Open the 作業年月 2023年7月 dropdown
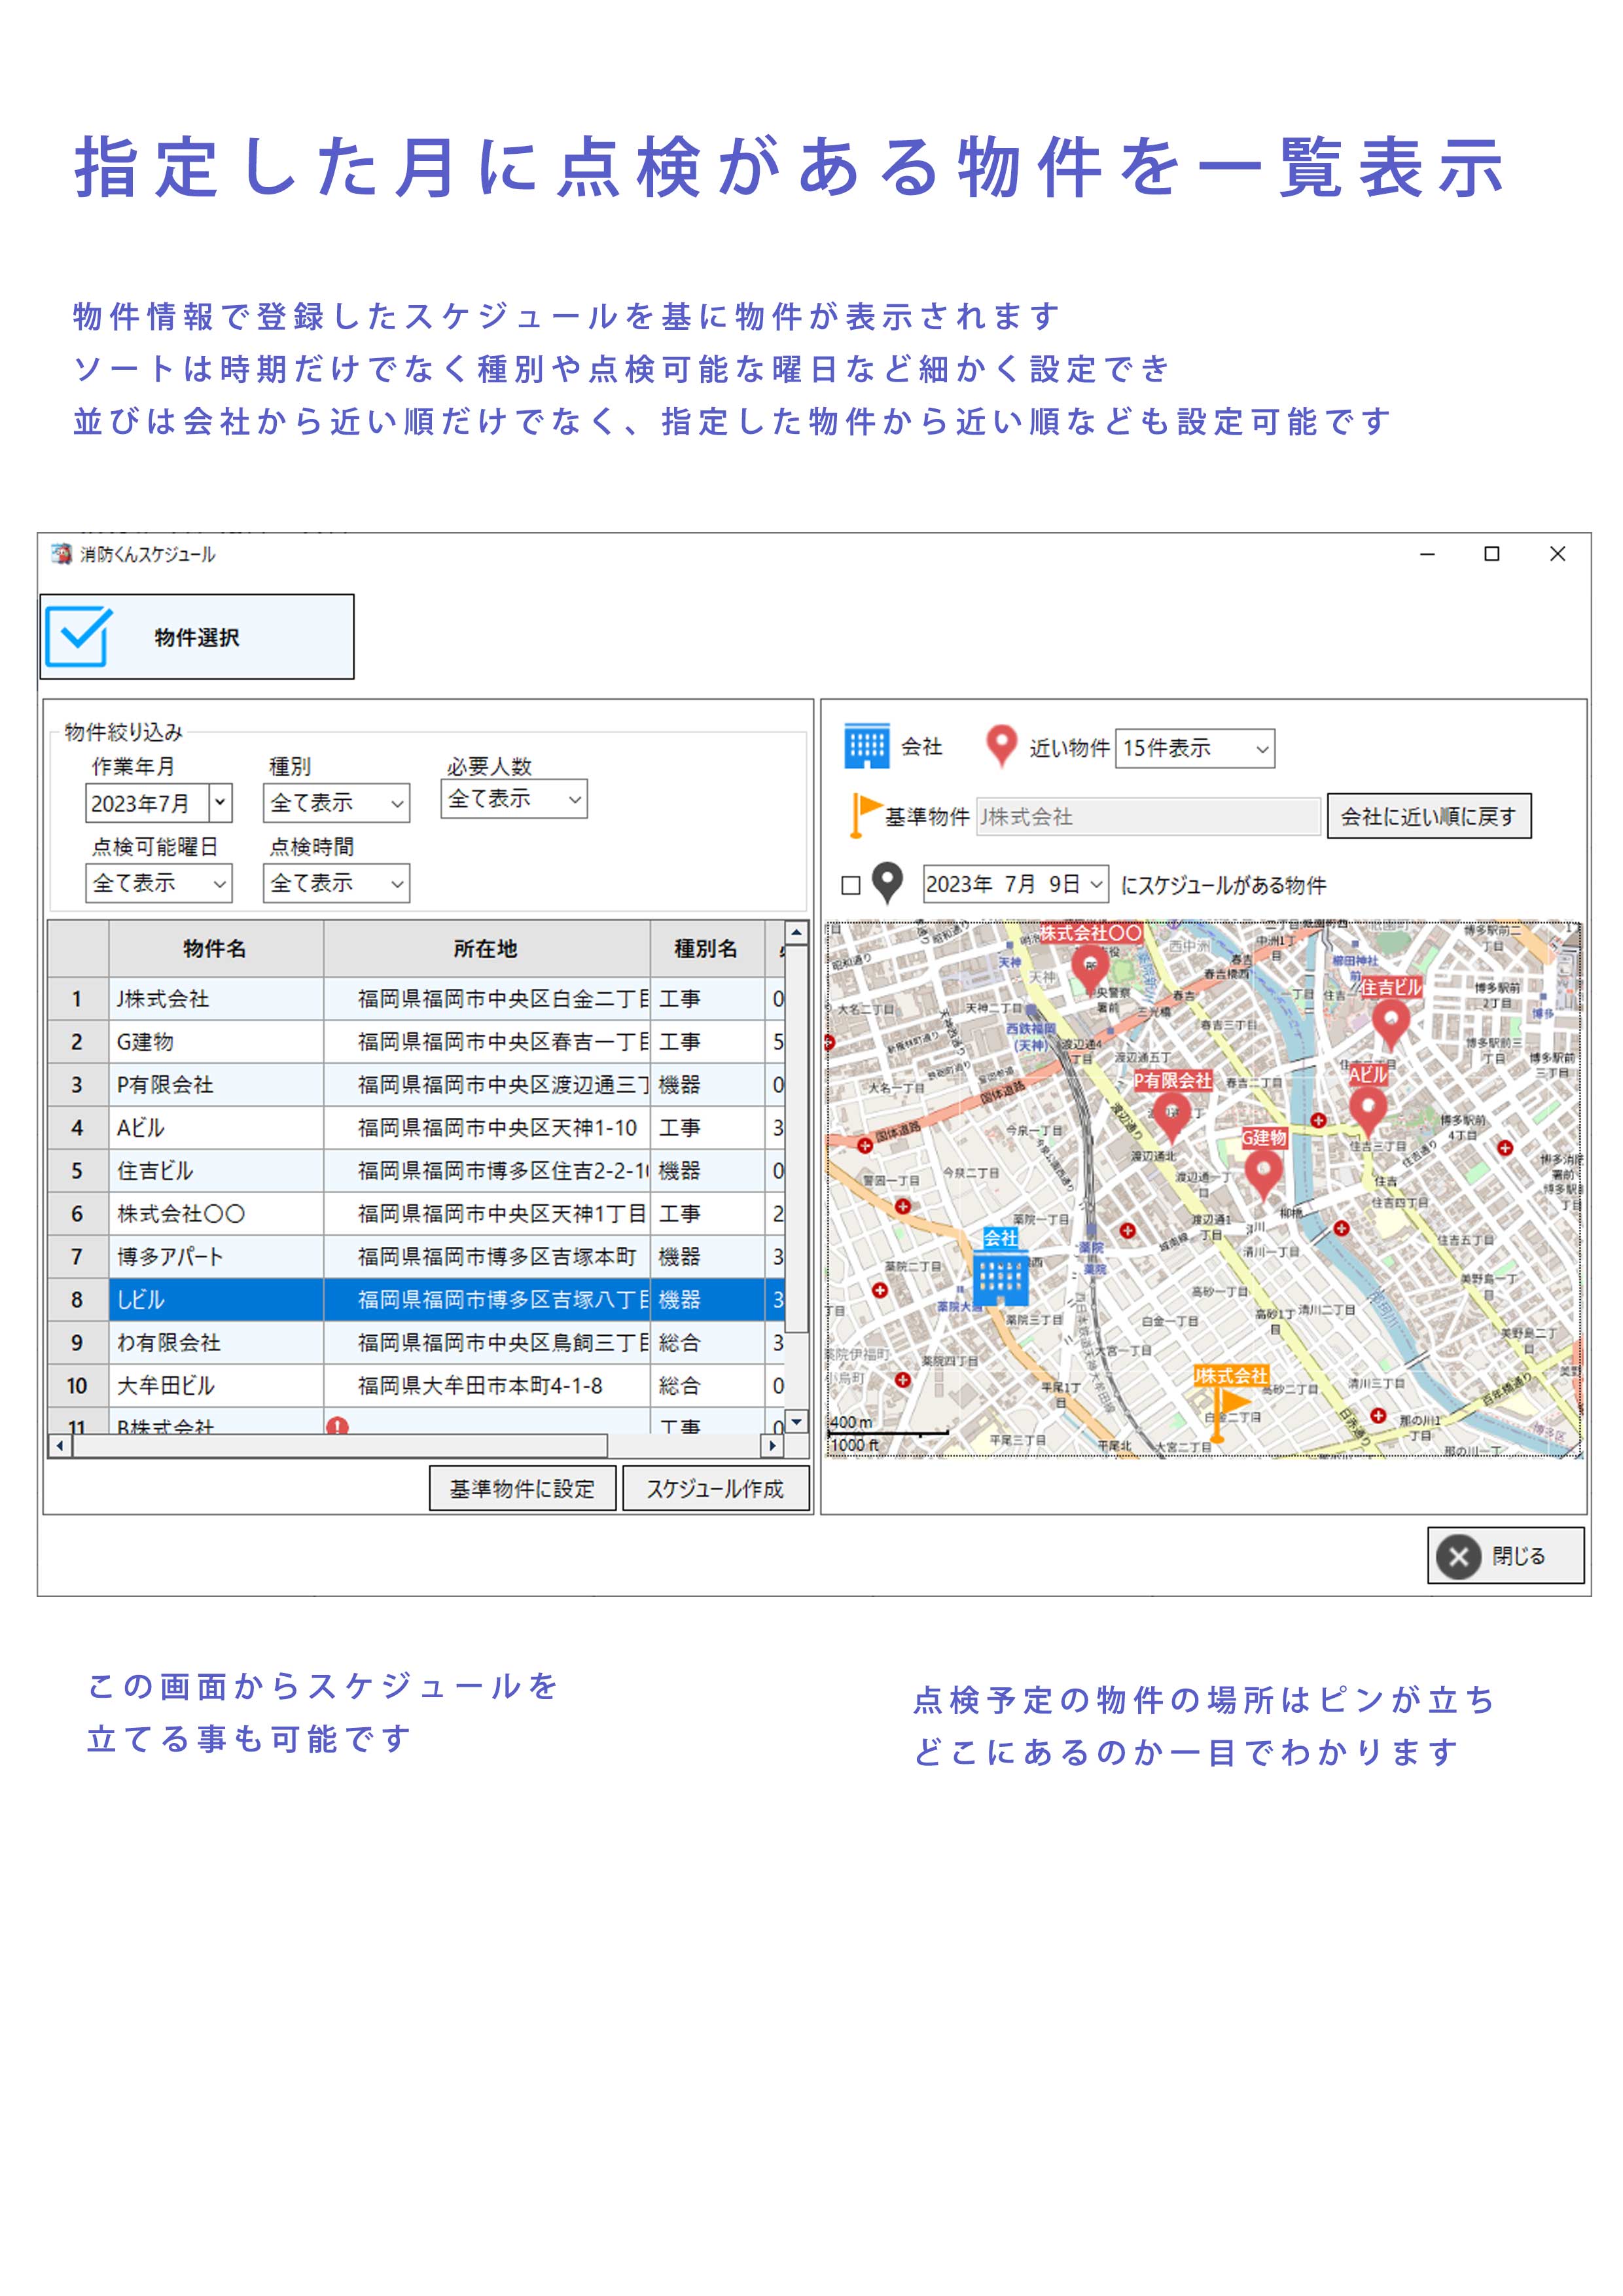The height and width of the screenshot is (2296, 1623). point(220,802)
